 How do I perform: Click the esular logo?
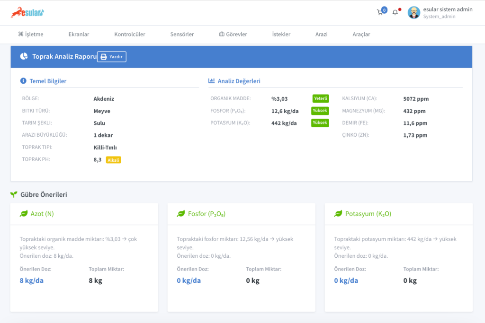[27, 13]
